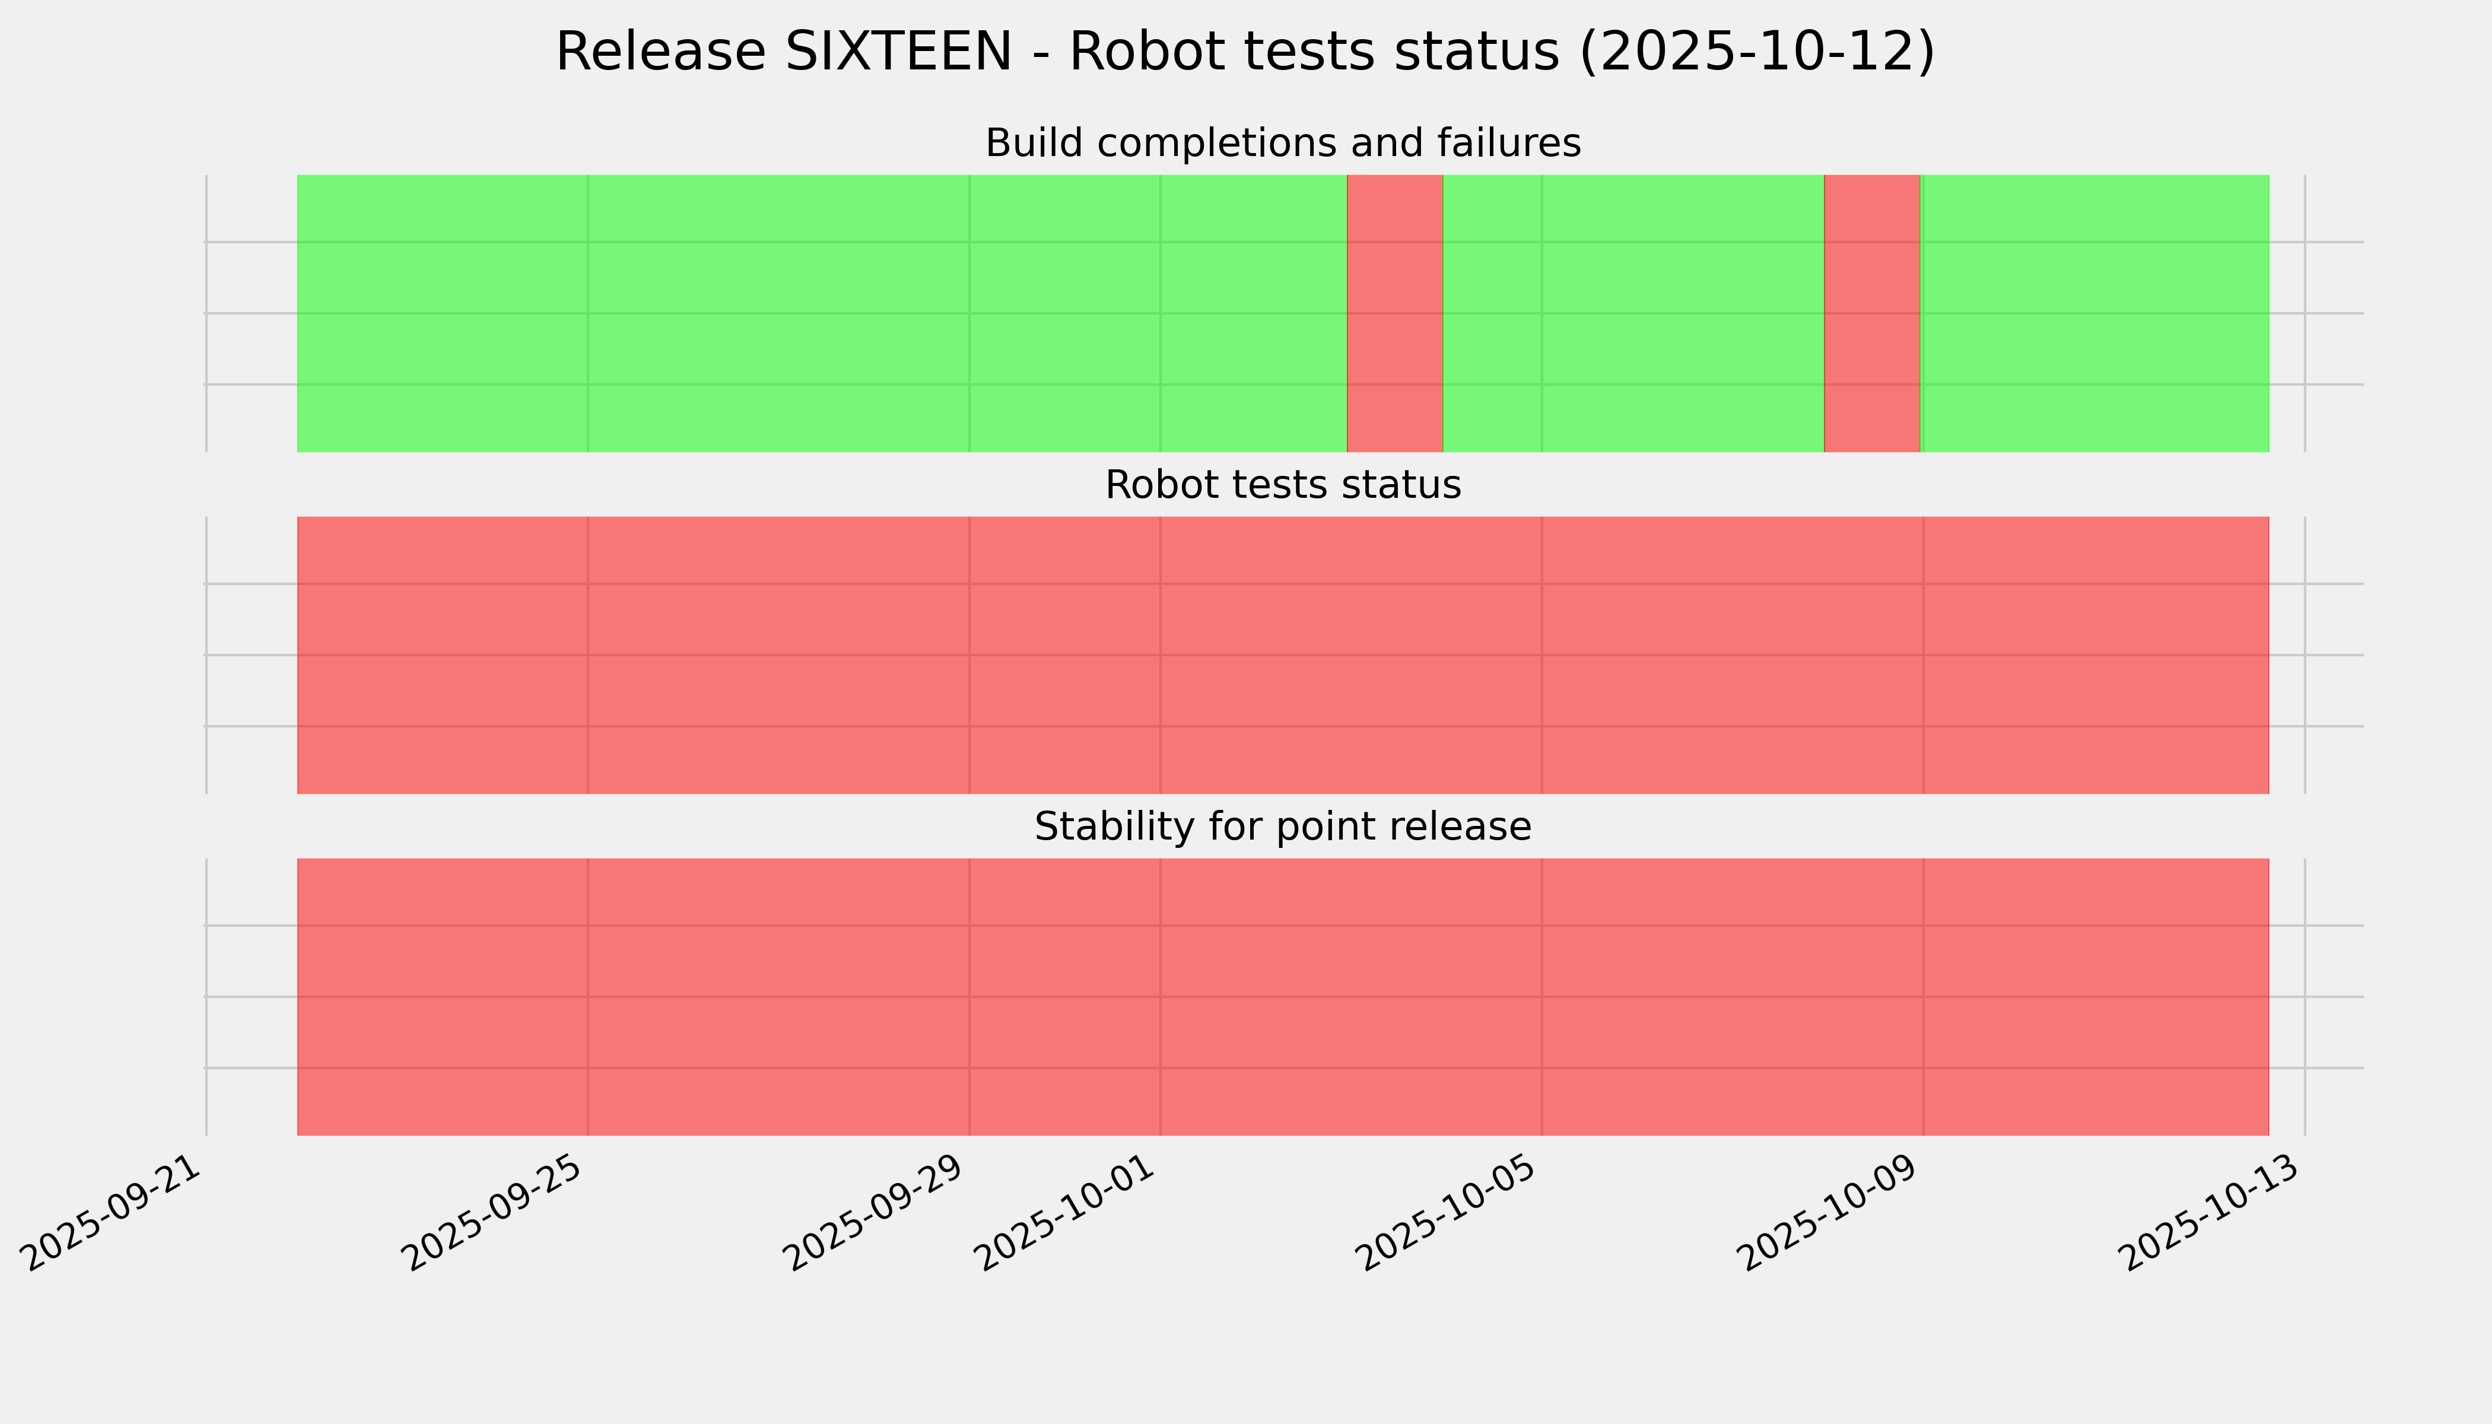Click the first red failure band in build panel
This screenshot has width=2492, height=1424.
1395,313
